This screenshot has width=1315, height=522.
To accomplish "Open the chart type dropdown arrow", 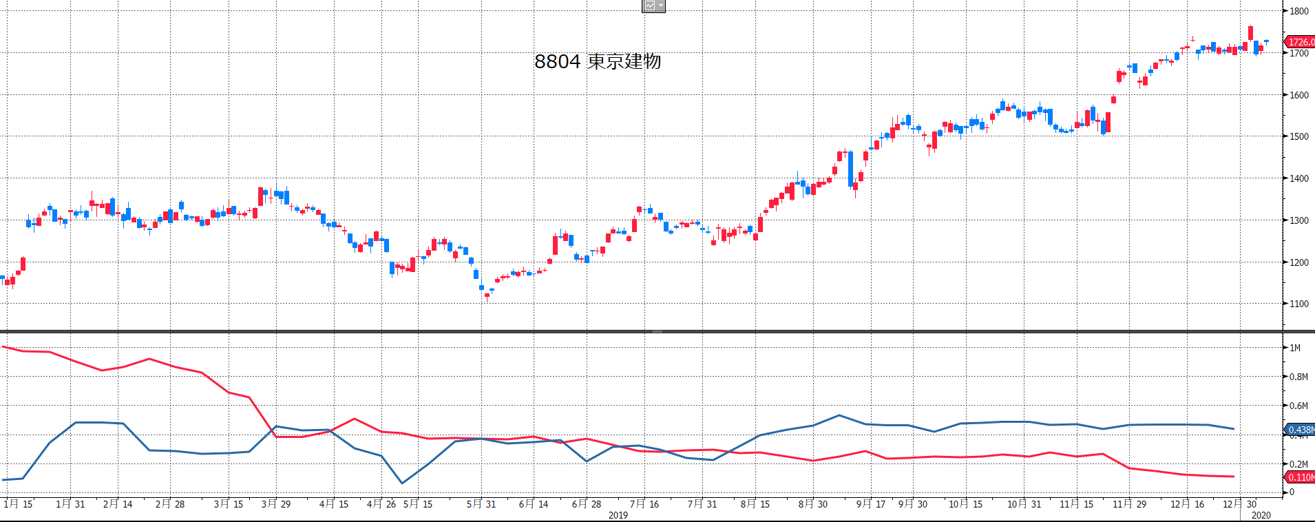I will tap(661, 6).
